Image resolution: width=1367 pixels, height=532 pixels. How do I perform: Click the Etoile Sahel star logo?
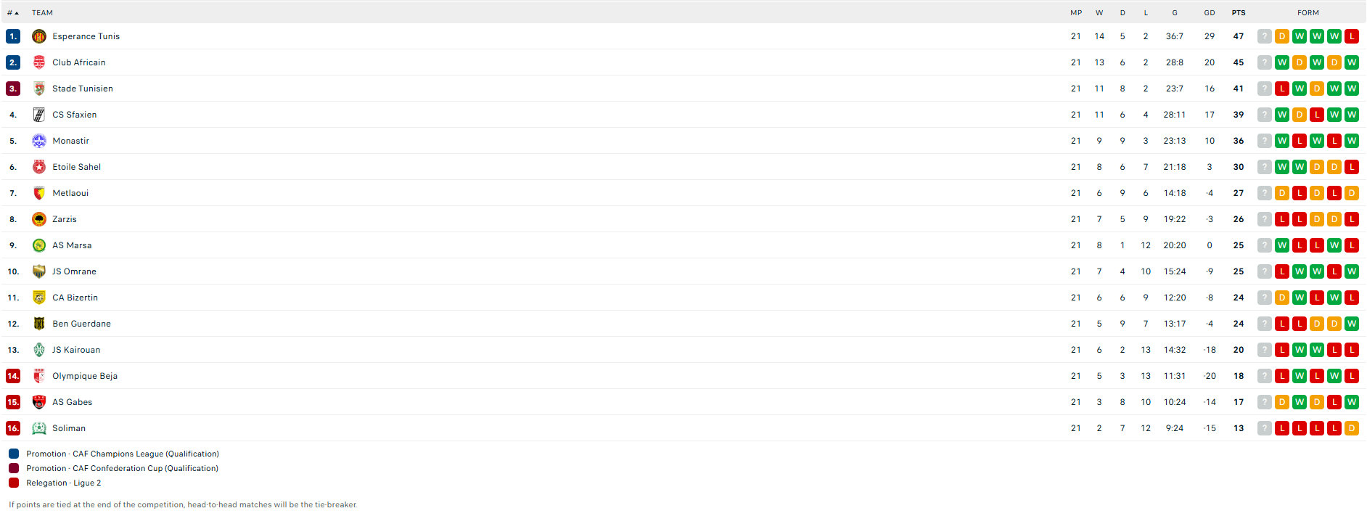(39, 167)
